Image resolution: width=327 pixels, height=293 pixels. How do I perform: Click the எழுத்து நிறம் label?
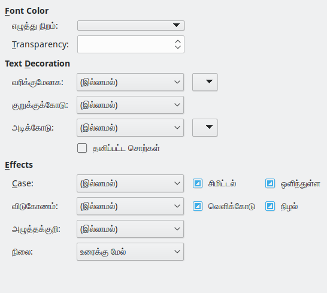click(x=35, y=26)
